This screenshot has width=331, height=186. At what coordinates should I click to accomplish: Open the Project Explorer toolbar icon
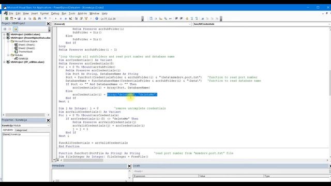click(x=76, y=19)
